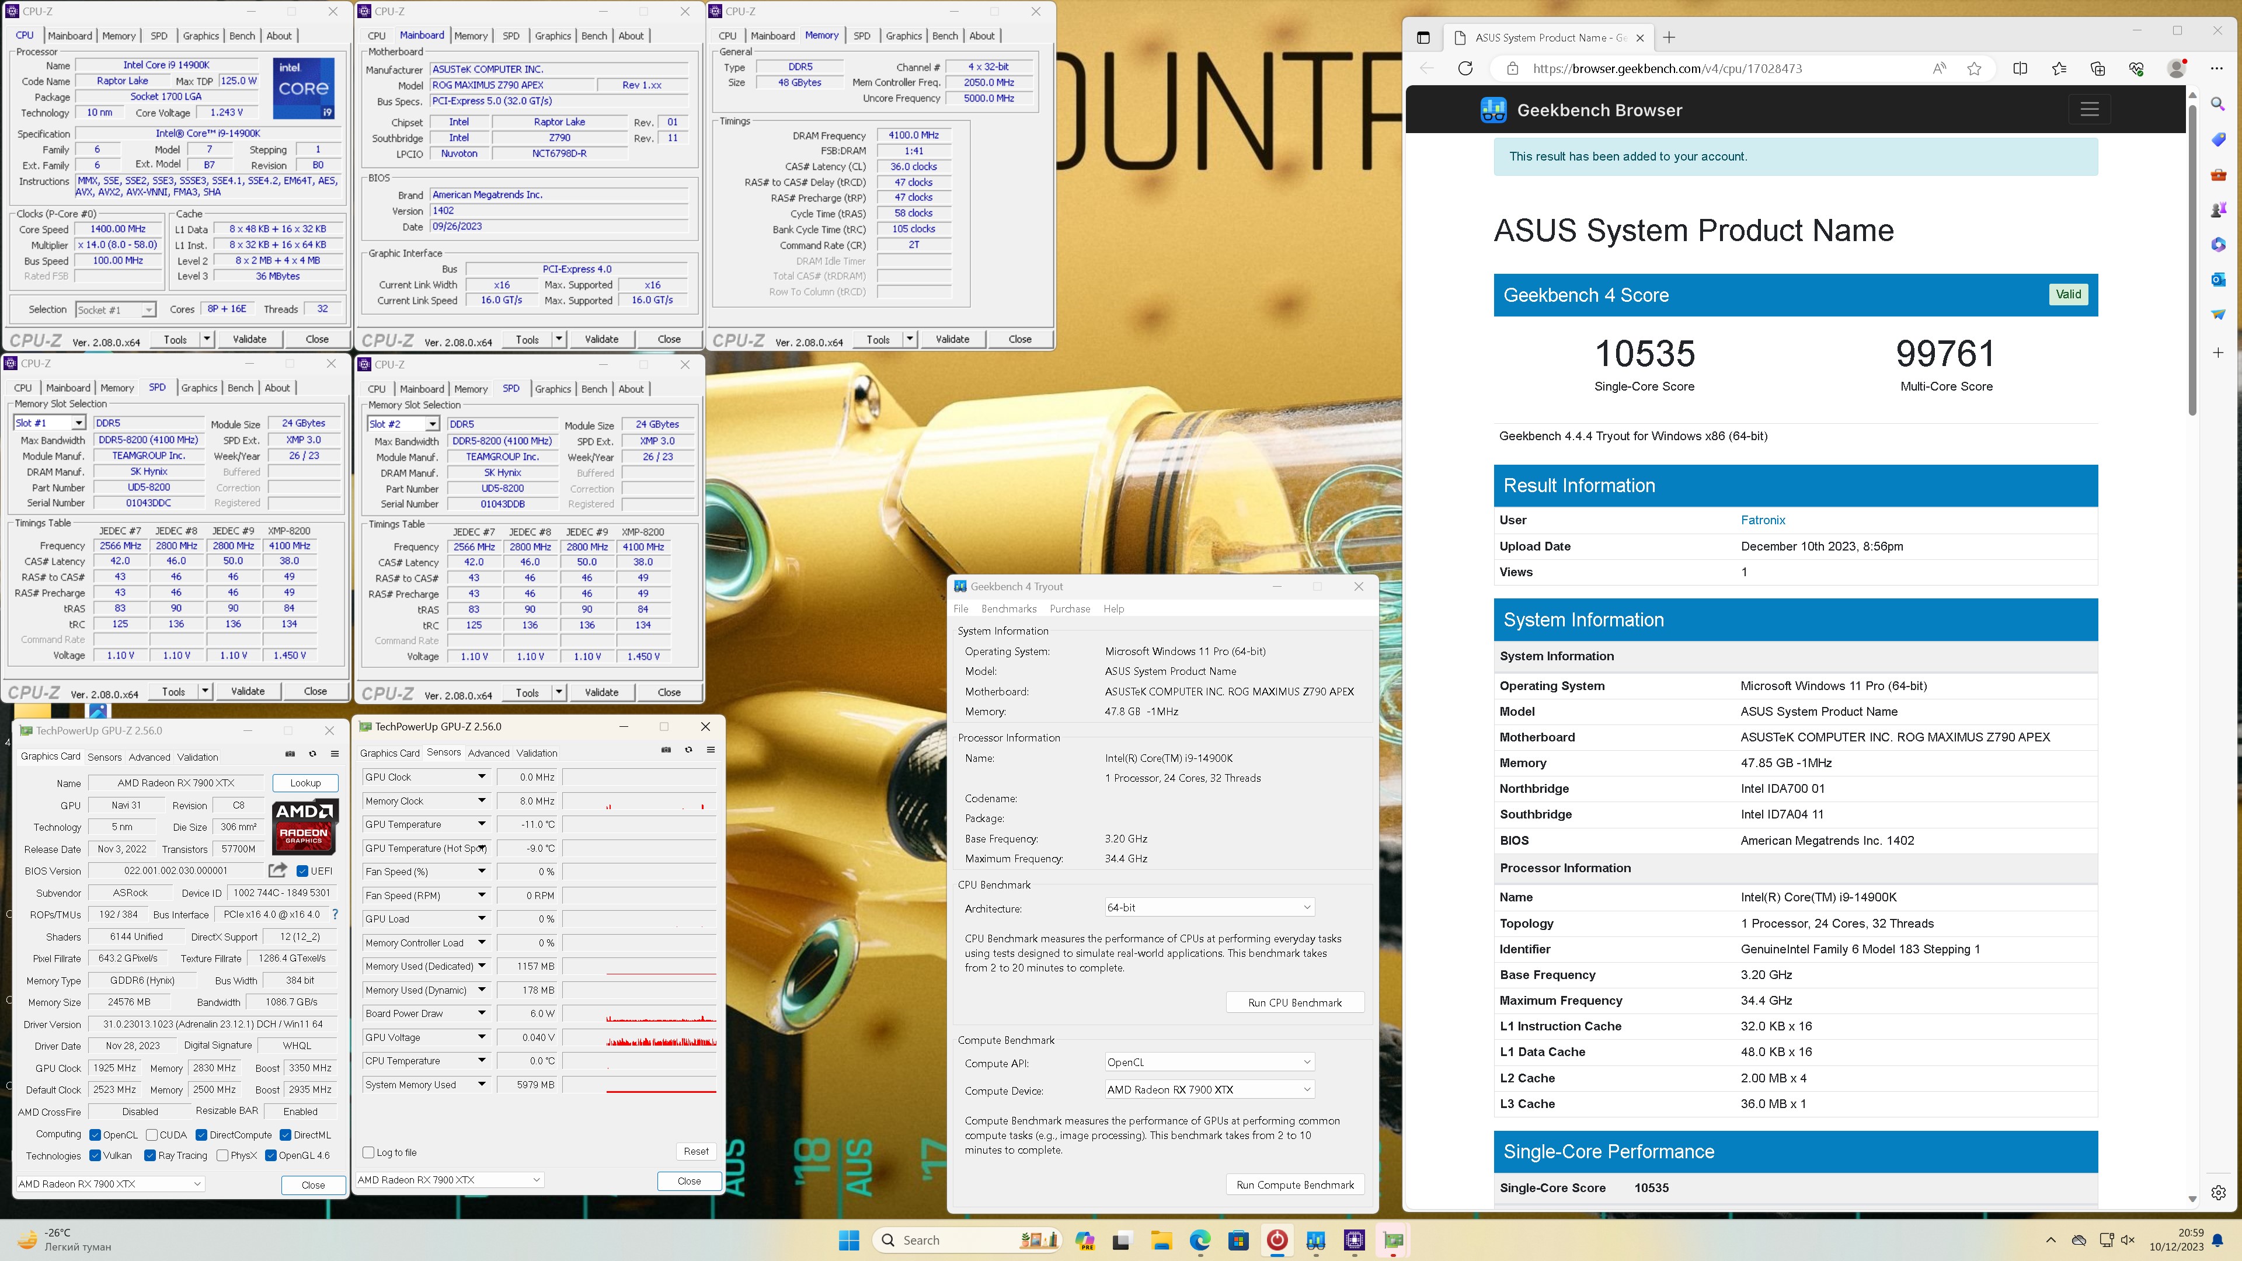
Task: Open Browser essentials heart icon in Edge
Action: coord(2136,69)
